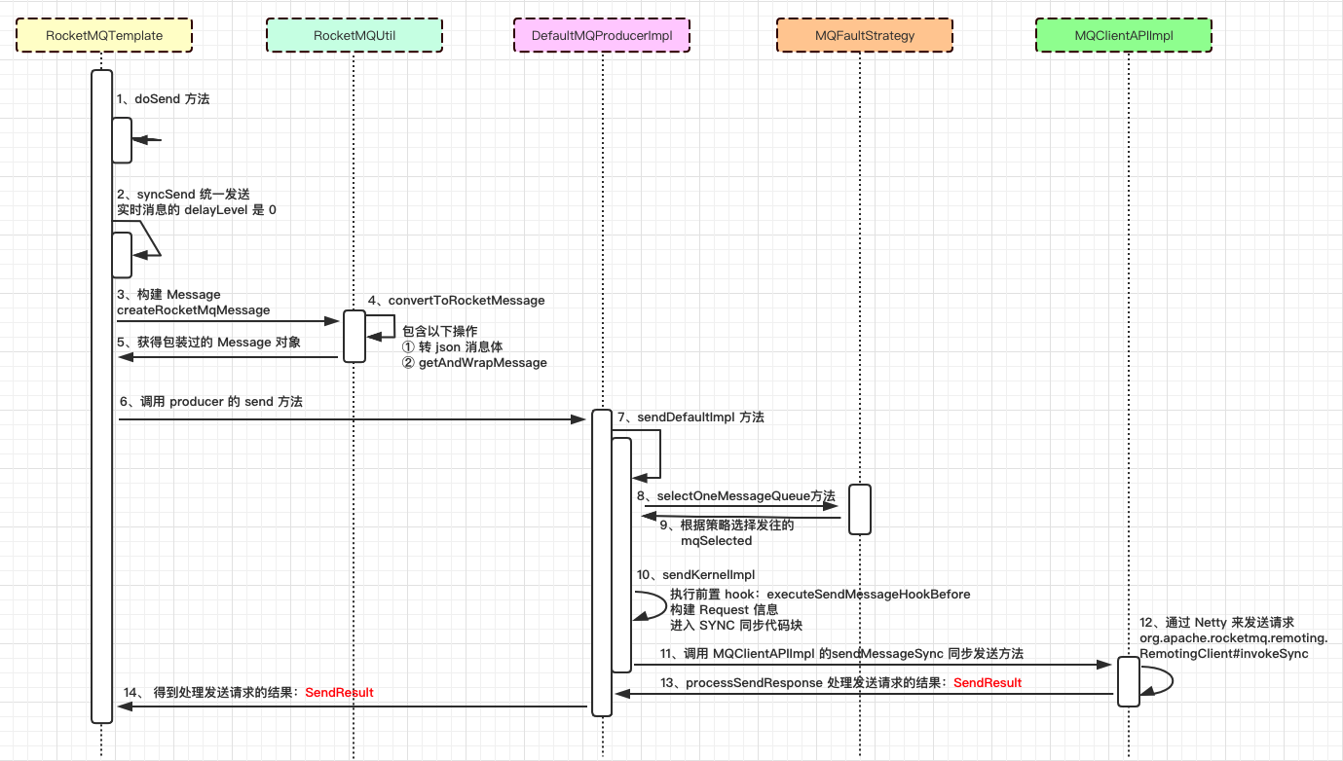This screenshot has height=761, width=1343.
Task: Click the step 11 sendMessageSync label
Action: coord(841,653)
